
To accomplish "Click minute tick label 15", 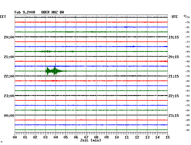I will (167, 137).
